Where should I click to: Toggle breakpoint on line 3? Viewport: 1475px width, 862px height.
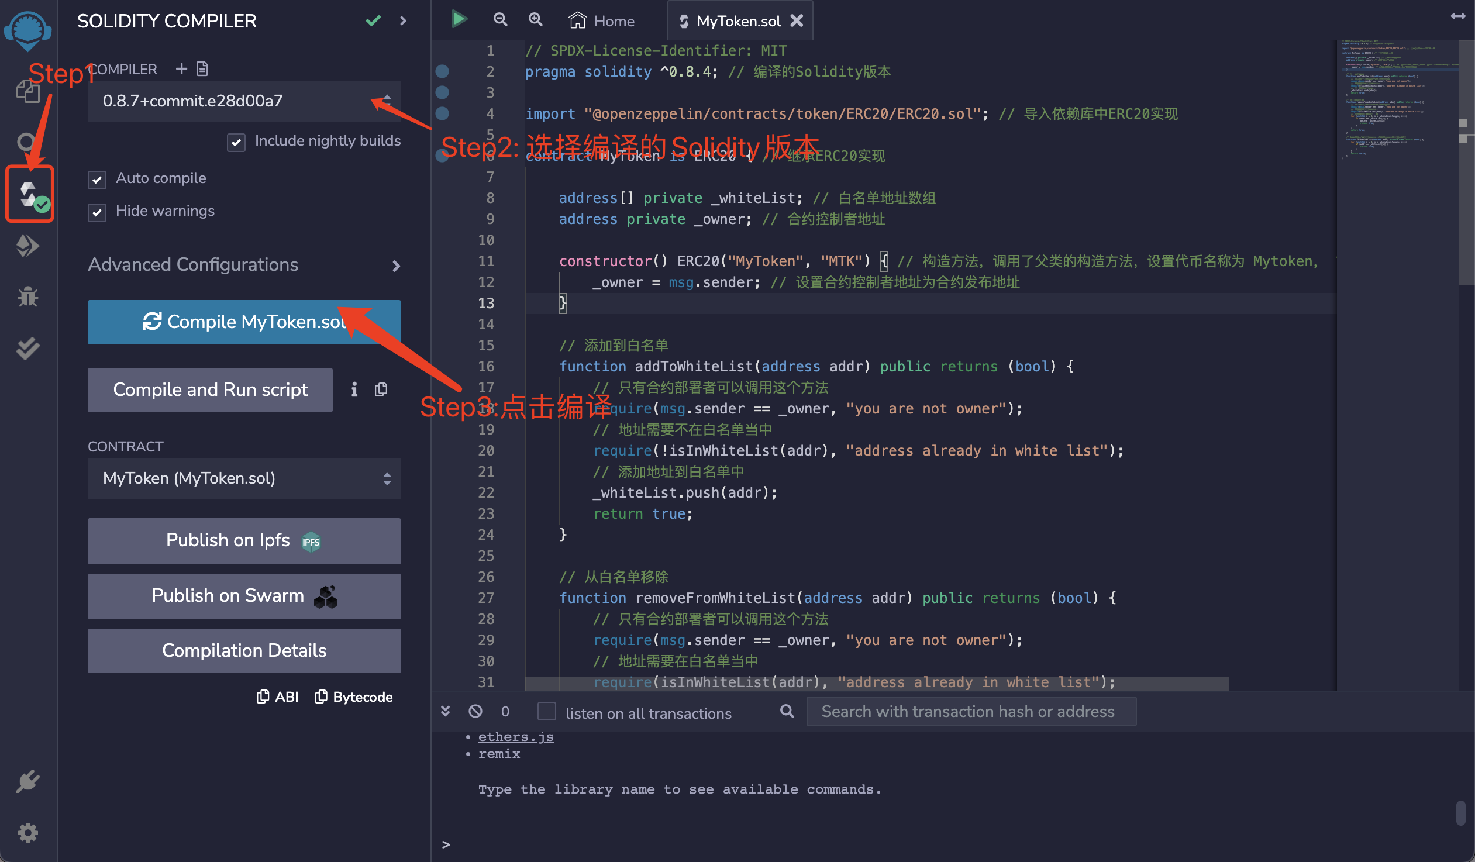(x=443, y=92)
